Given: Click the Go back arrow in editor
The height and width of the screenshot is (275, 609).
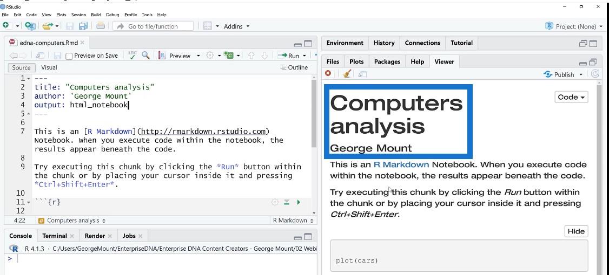Looking at the screenshot, I should point(13,56).
